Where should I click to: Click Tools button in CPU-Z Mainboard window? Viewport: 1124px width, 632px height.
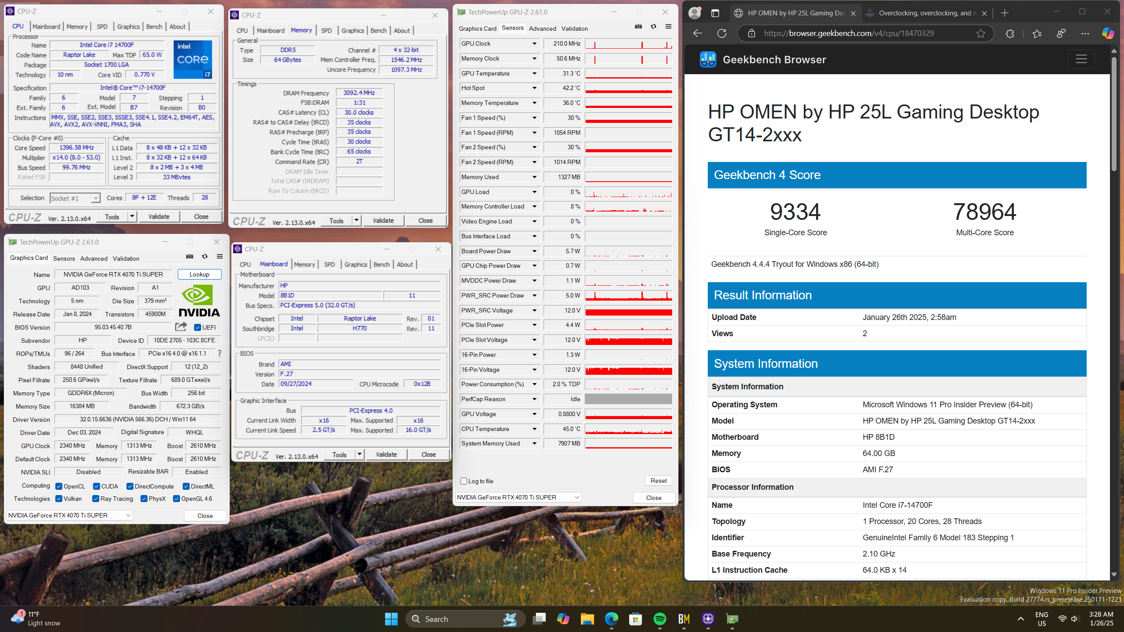339,454
